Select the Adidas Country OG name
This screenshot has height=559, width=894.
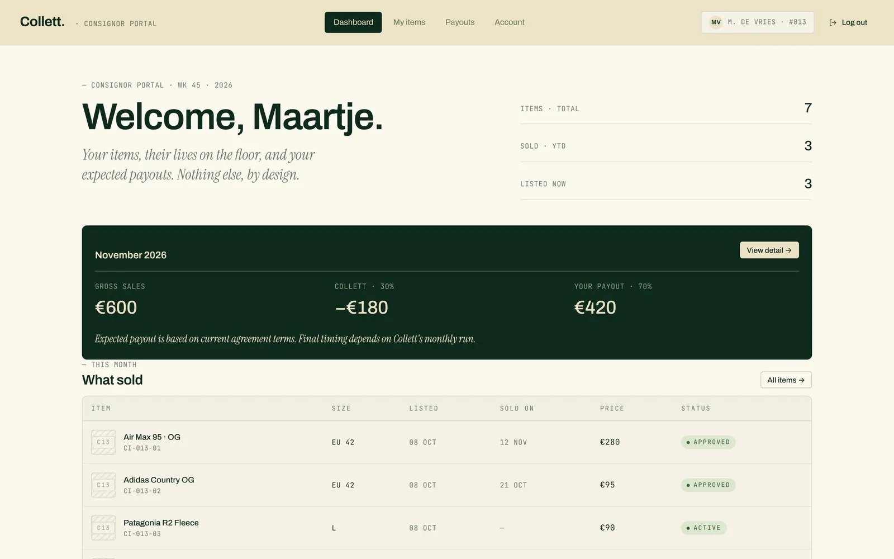159,480
